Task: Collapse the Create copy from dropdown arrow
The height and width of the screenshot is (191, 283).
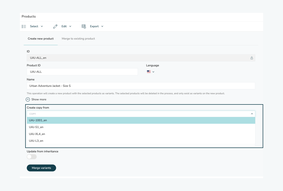Action: pyautogui.click(x=252, y=114)
